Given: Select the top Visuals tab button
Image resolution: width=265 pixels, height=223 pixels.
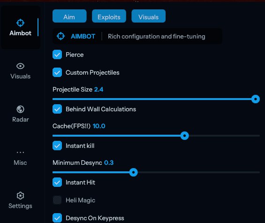Looking at the screenshot, I should tap(149, 16).
